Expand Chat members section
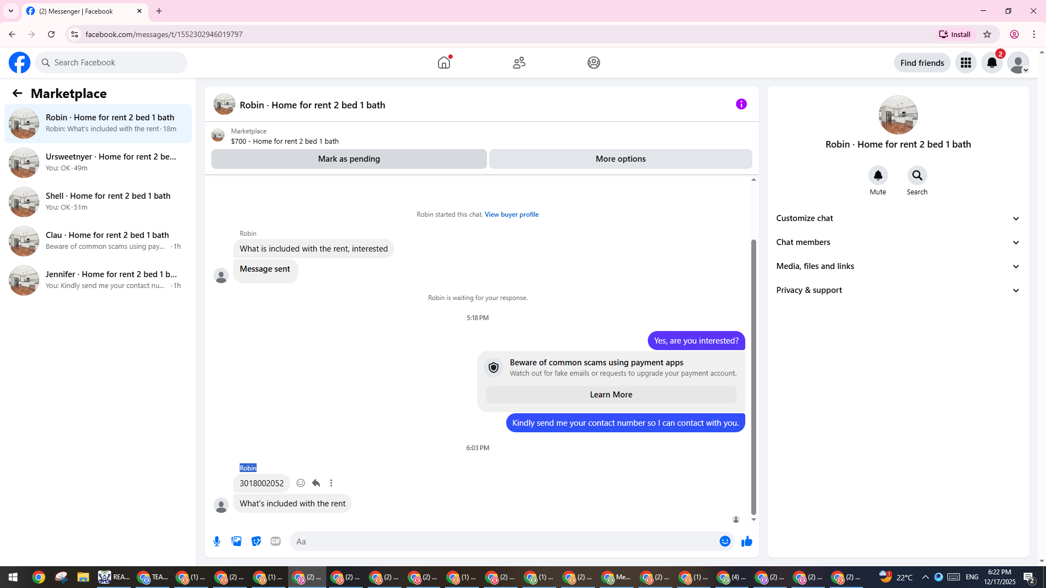The image size is (1046, 588). pyautogui.click(x=898, y=242)
